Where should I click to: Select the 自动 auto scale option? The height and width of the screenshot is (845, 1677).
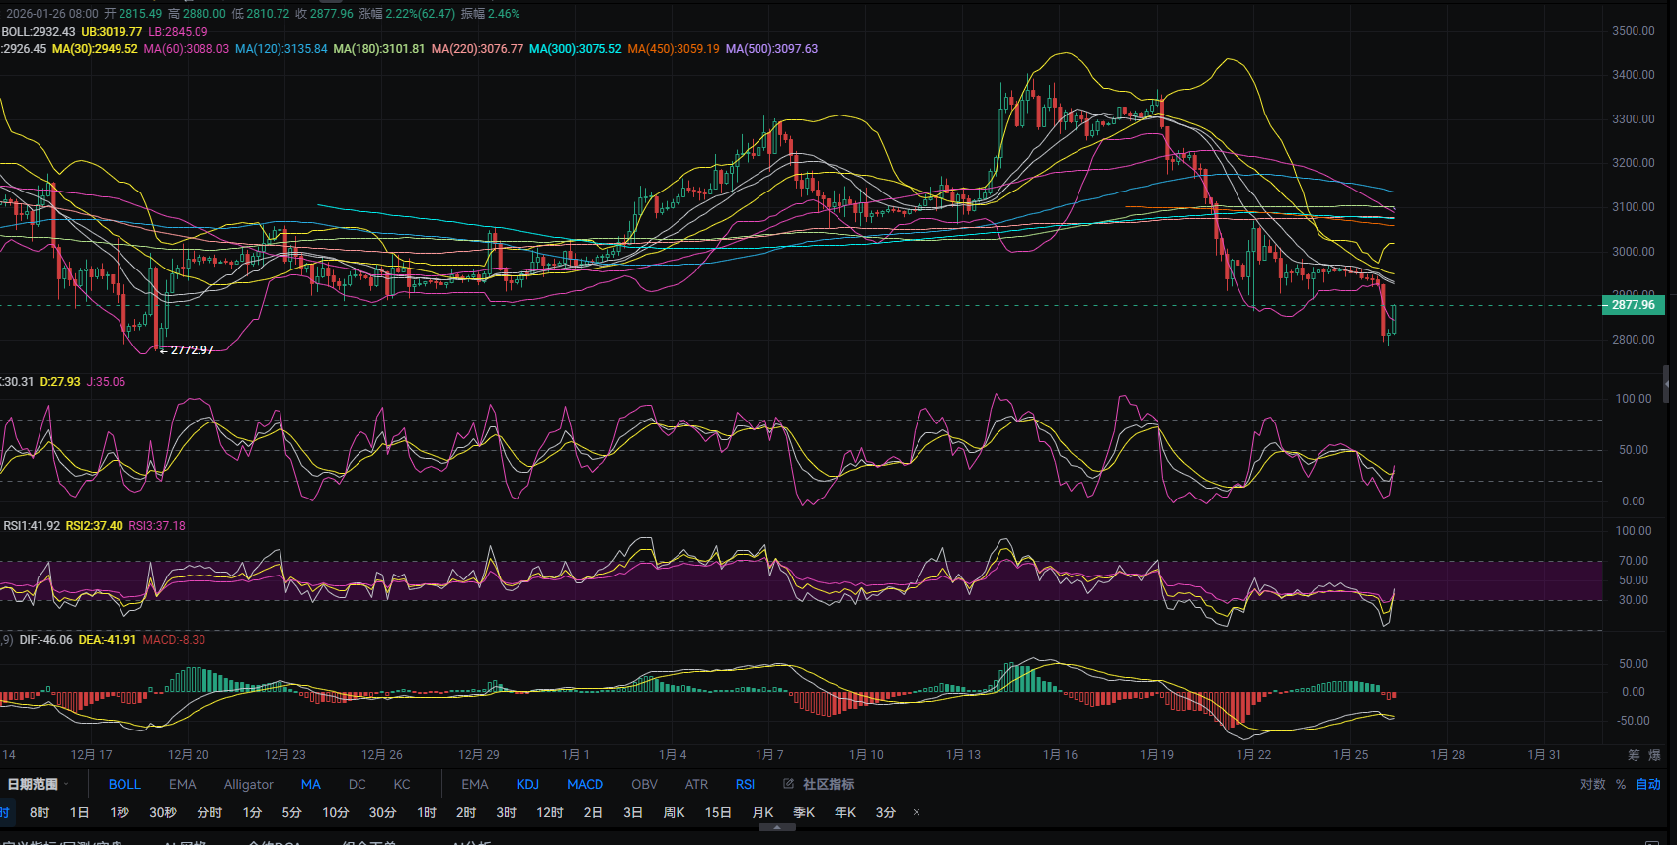tap(1648, 784)
